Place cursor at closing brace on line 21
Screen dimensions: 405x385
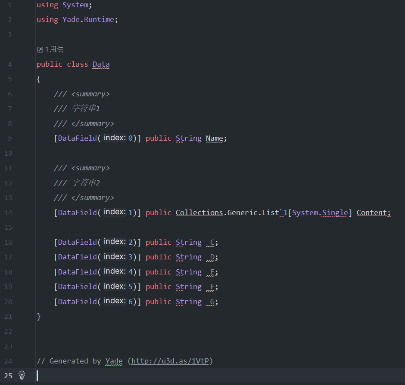click(x=39, y=317)
